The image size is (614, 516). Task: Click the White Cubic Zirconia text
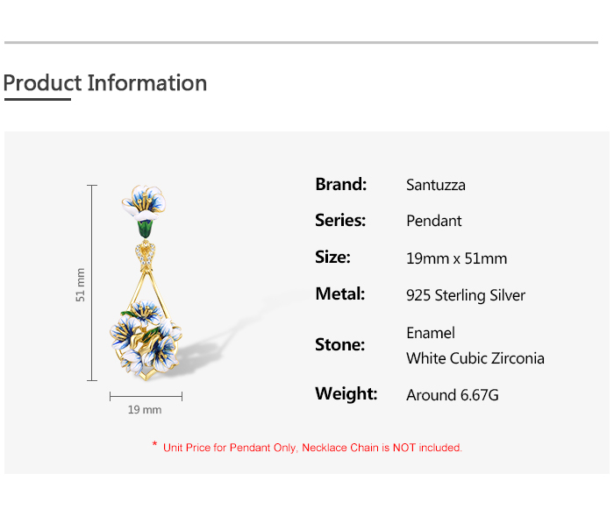click(x=475, y=358)
